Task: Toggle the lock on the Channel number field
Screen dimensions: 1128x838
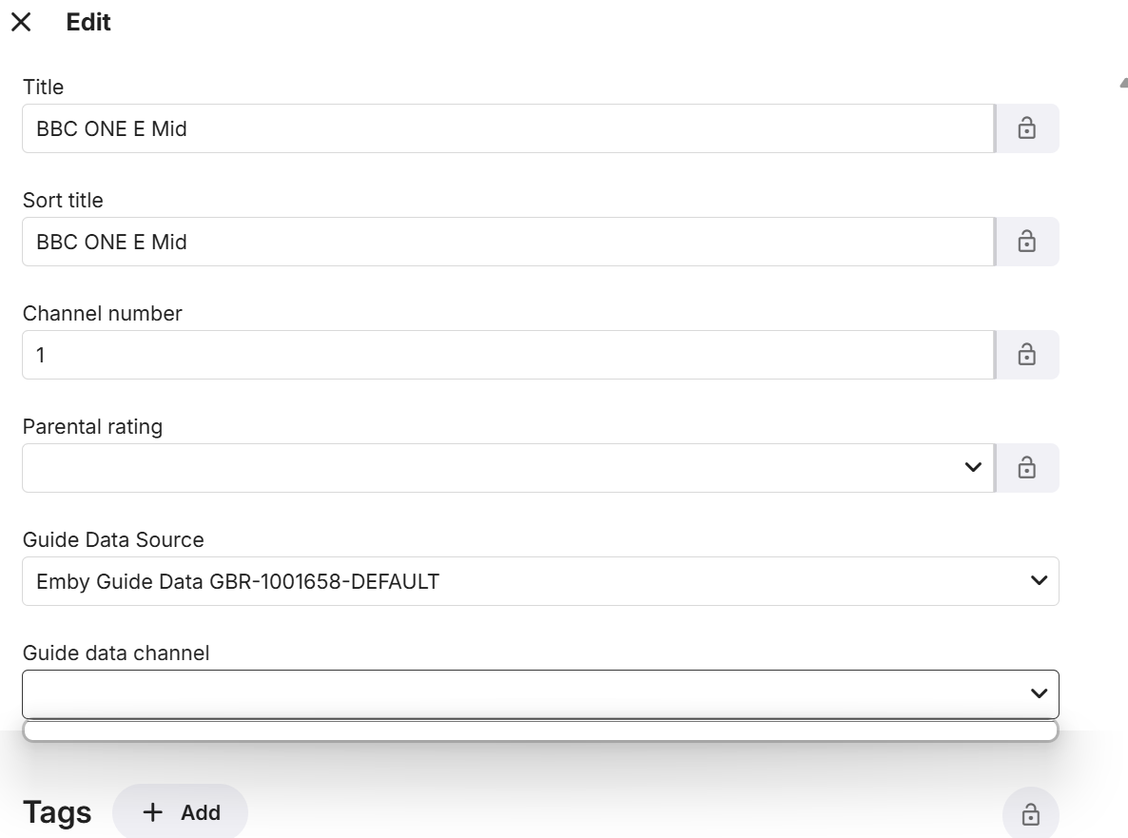Action: click(x=1027, y=354)
